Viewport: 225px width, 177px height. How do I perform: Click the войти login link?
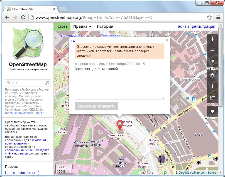pyautogui.click(x=184, y=27)
